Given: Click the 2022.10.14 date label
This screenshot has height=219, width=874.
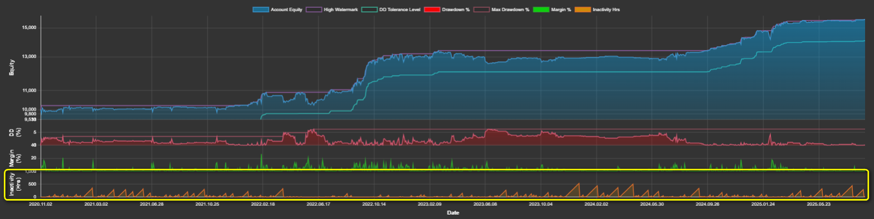Looking at the screenshot, I should pos(374,204).
